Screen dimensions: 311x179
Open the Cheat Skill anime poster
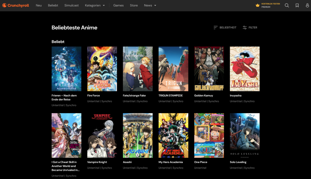(67, 136)
